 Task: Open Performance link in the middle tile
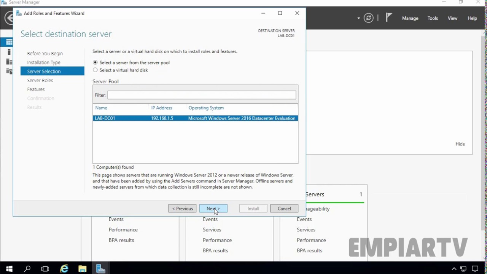217,240
